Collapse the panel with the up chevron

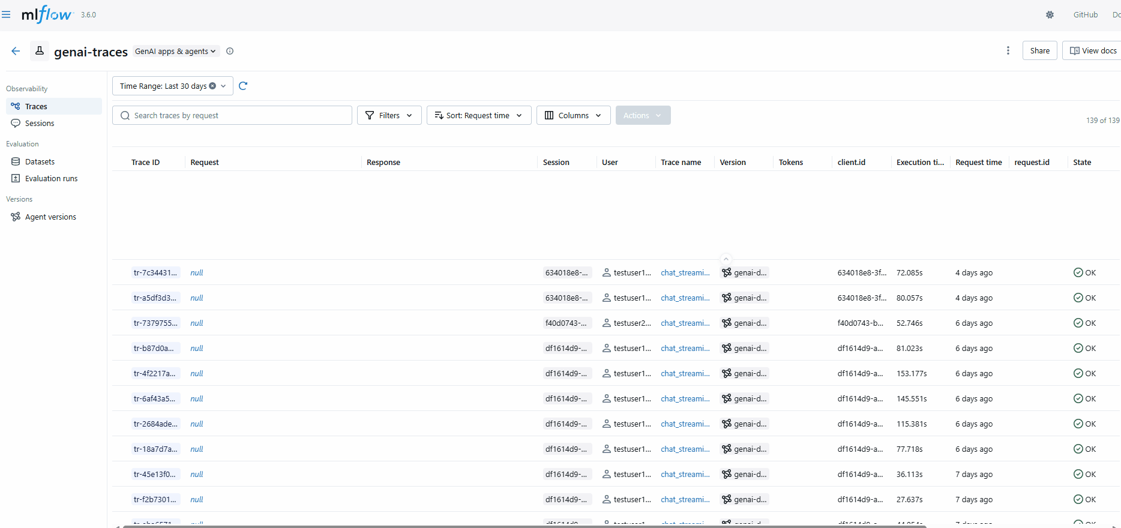click(x=726, y=259)
